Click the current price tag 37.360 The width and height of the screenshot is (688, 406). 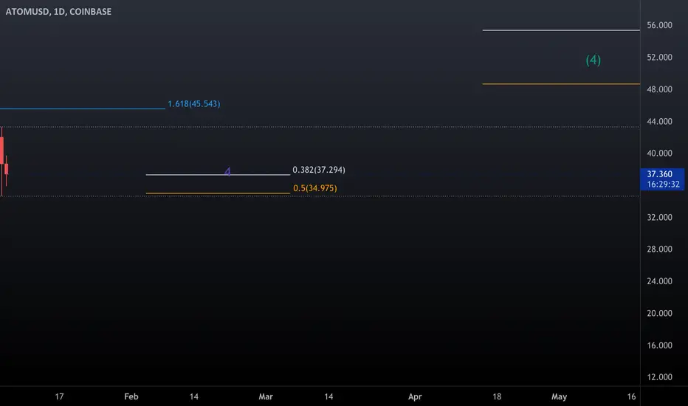point(662,179)
